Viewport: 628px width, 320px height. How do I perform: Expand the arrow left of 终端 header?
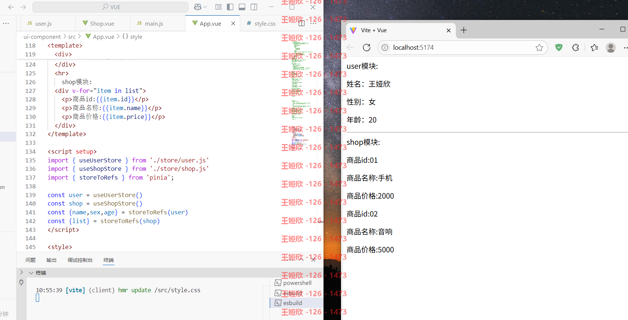(x=21, y=272)
